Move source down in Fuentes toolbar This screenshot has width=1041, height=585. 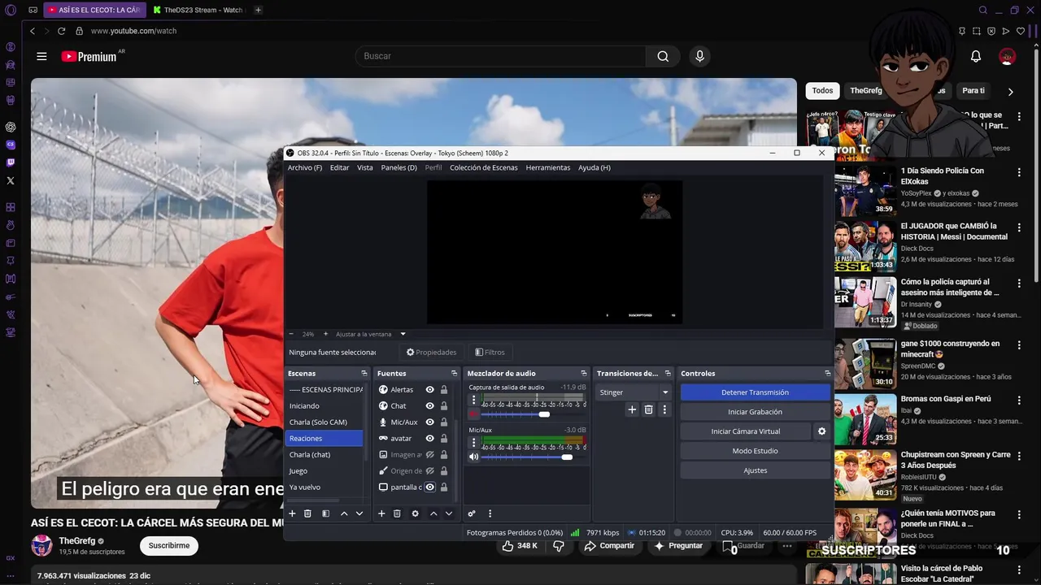tap(449, 513)
